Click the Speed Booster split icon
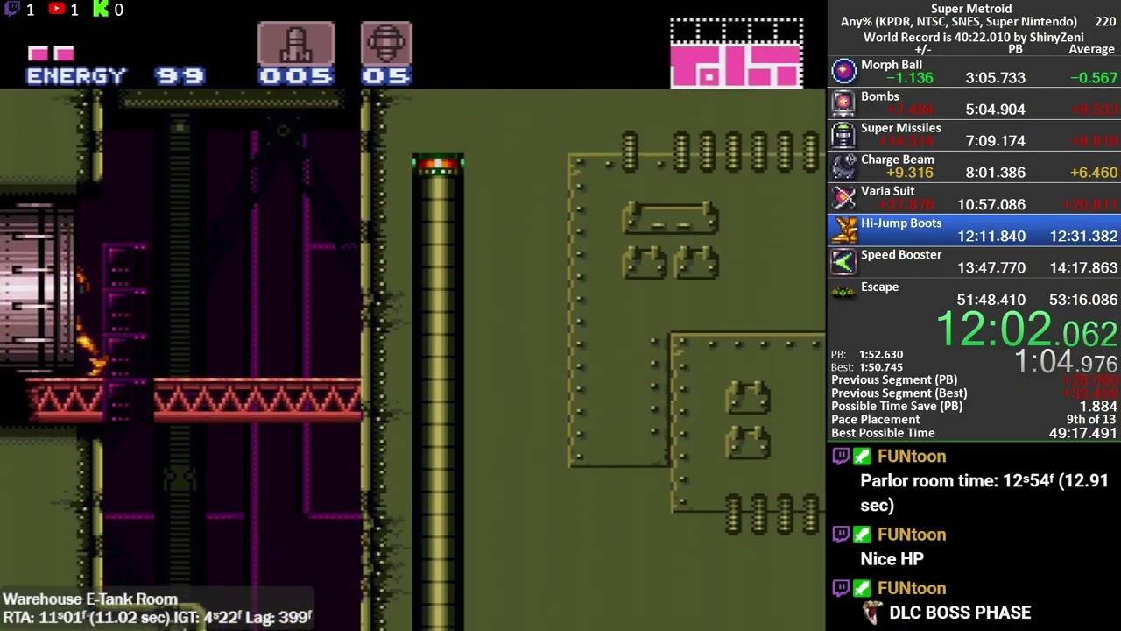The image size is (1121, 631). click(x=843, y=261)
